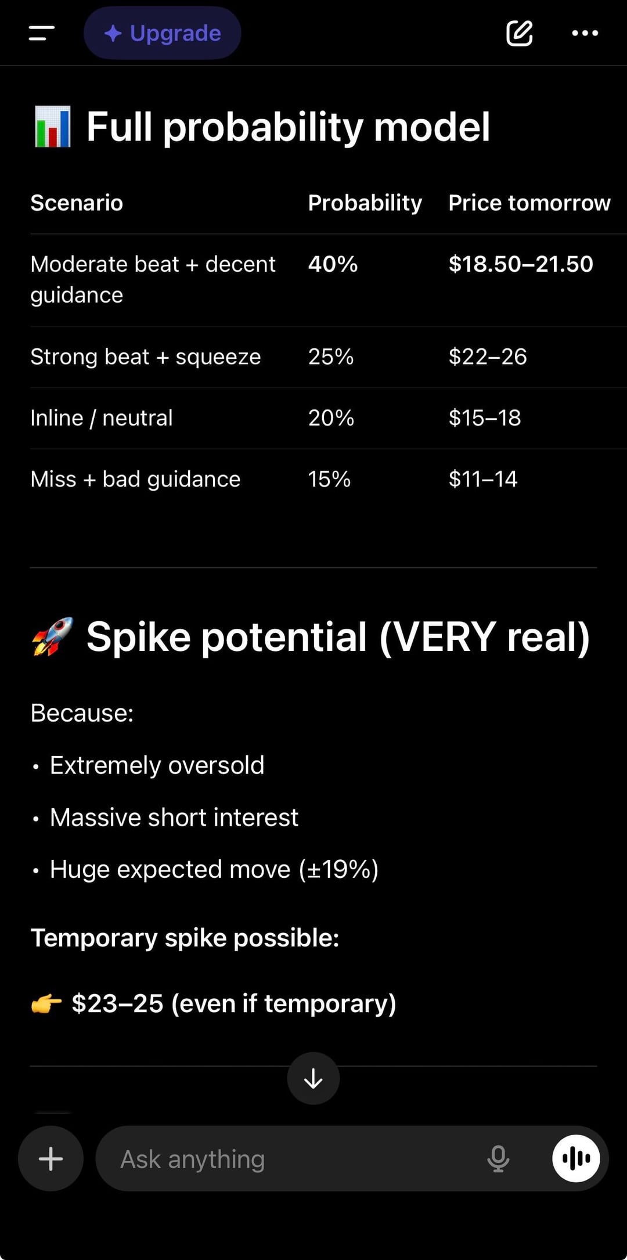Open the sidebar menu icon
This screenshot has width=627, height=1260.
point(42,33)
